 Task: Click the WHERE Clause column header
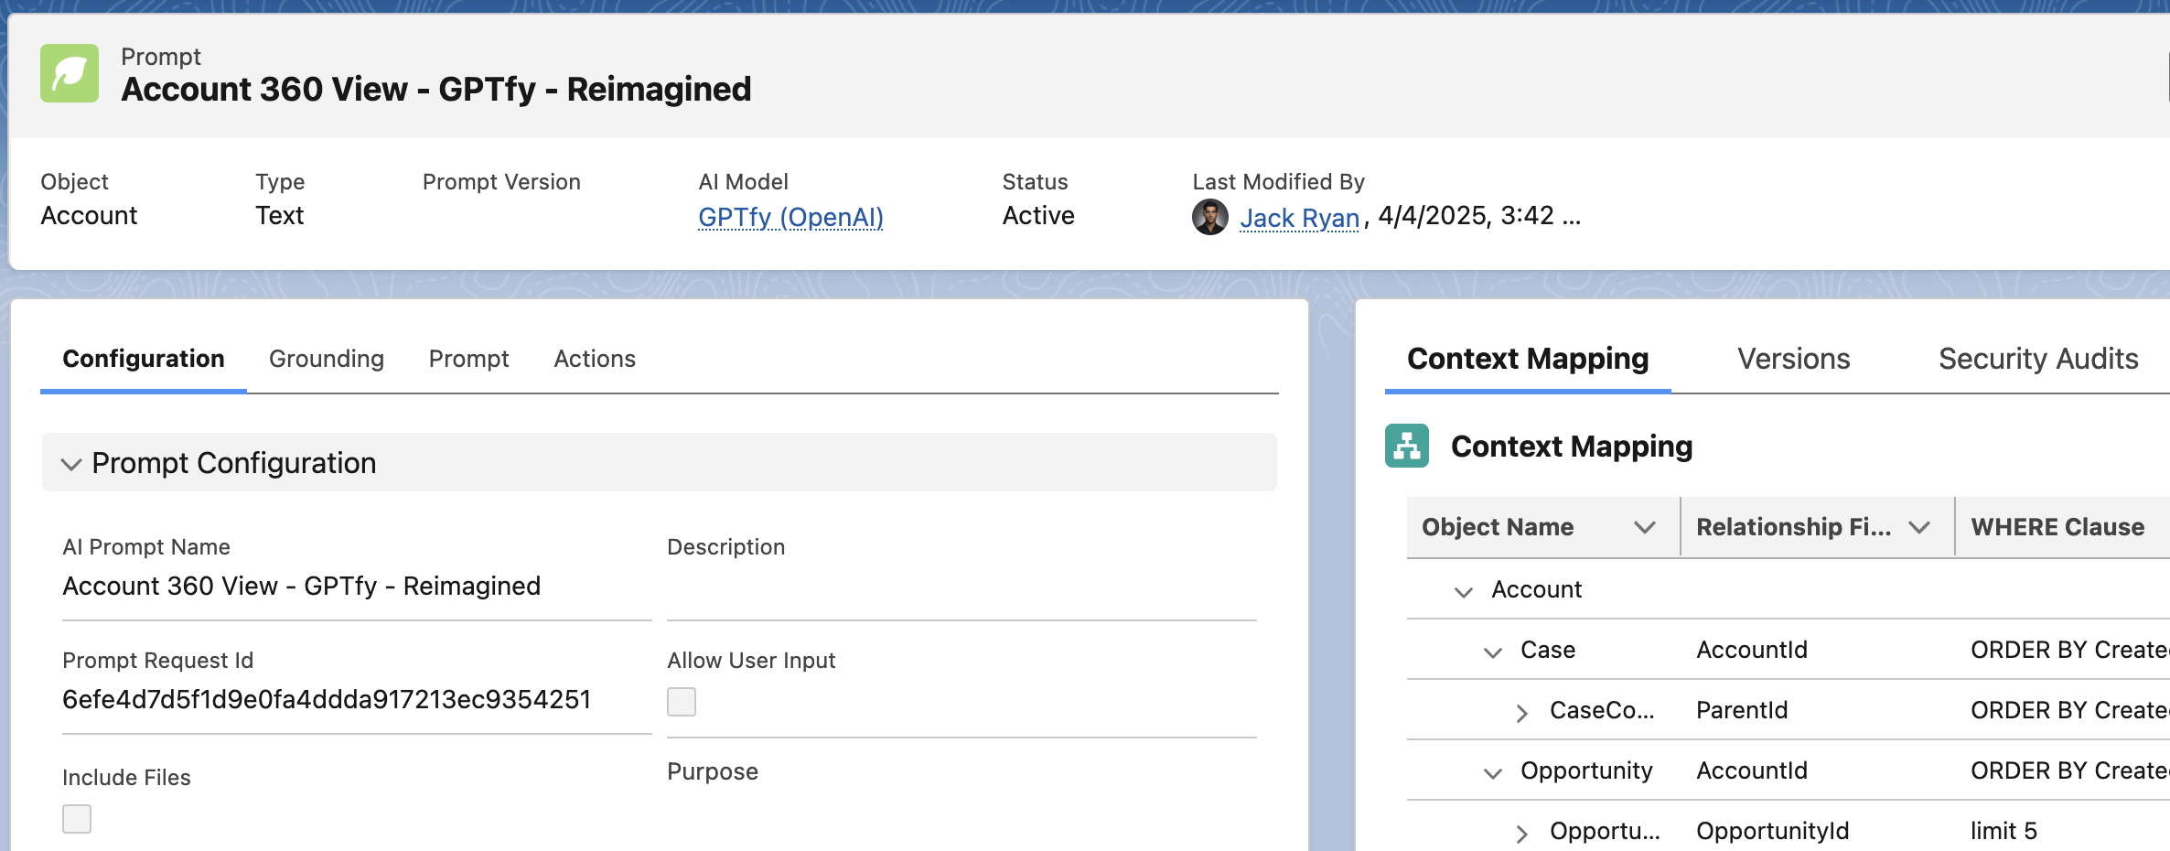2057,527
